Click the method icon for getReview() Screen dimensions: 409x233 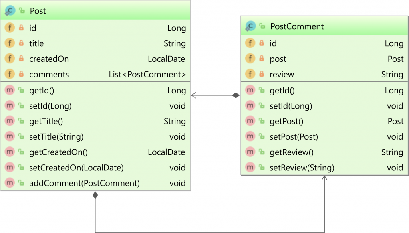tap(250, 152)
